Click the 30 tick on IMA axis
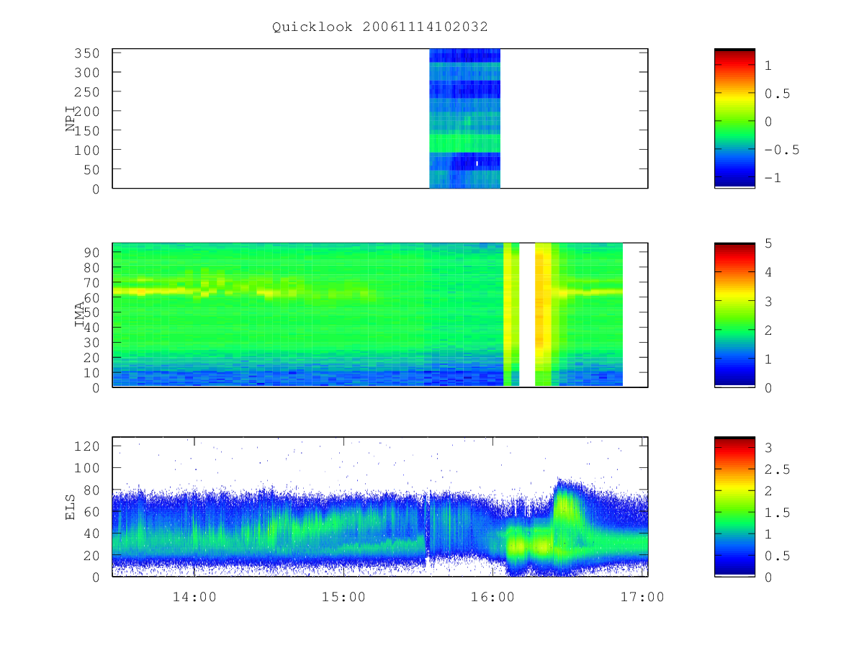 coord(94,343)
